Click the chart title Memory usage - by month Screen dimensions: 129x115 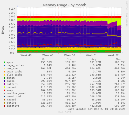pyautogui.click(x=64, y=5)
